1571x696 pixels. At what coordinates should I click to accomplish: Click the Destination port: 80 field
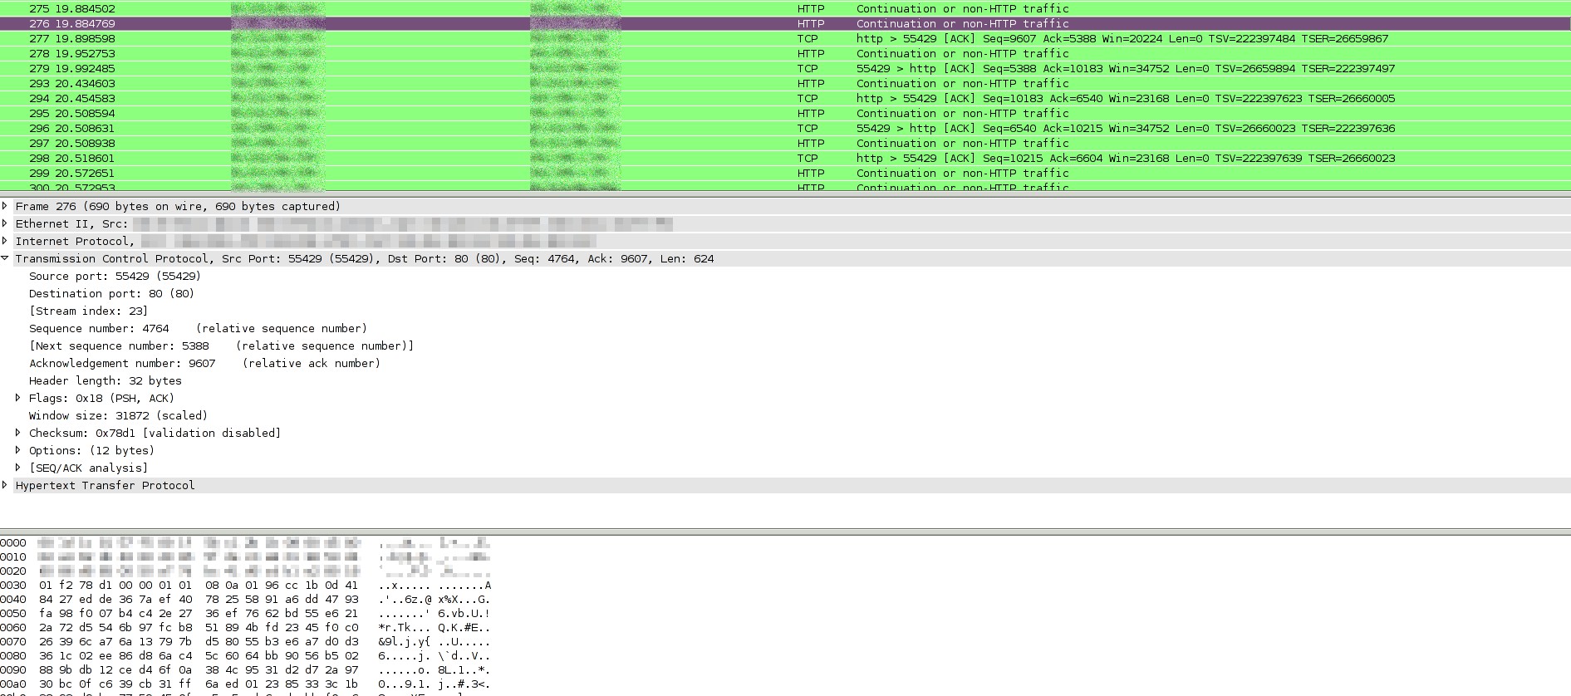(111, 293)
